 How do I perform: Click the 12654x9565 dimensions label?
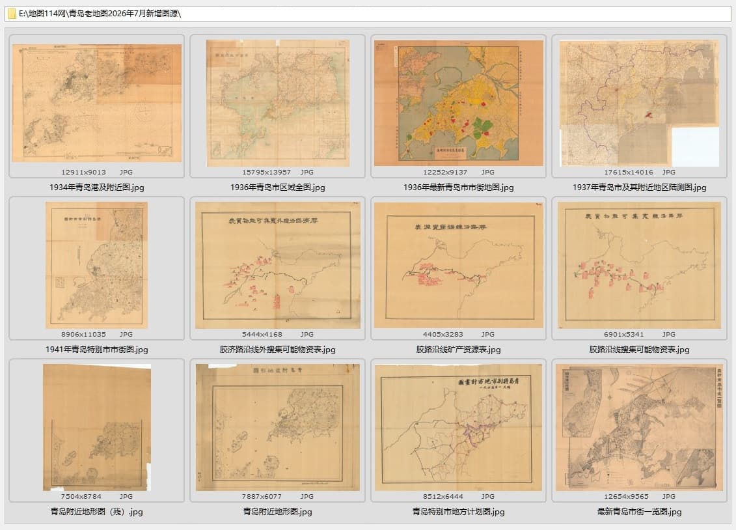coord(626,496)
